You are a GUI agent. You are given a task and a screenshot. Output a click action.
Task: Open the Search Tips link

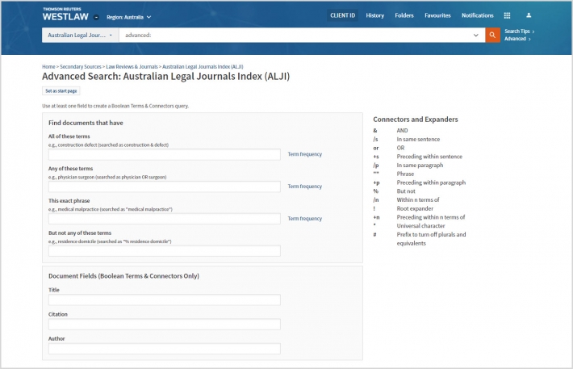click(519, 31)
